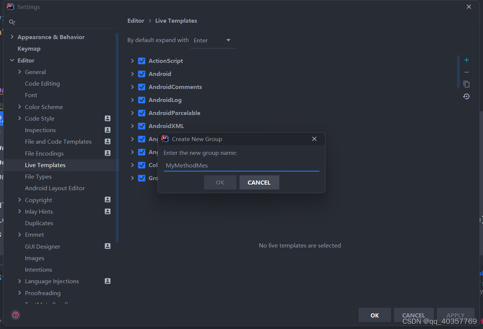Click the APPLY button

point(455,315)
